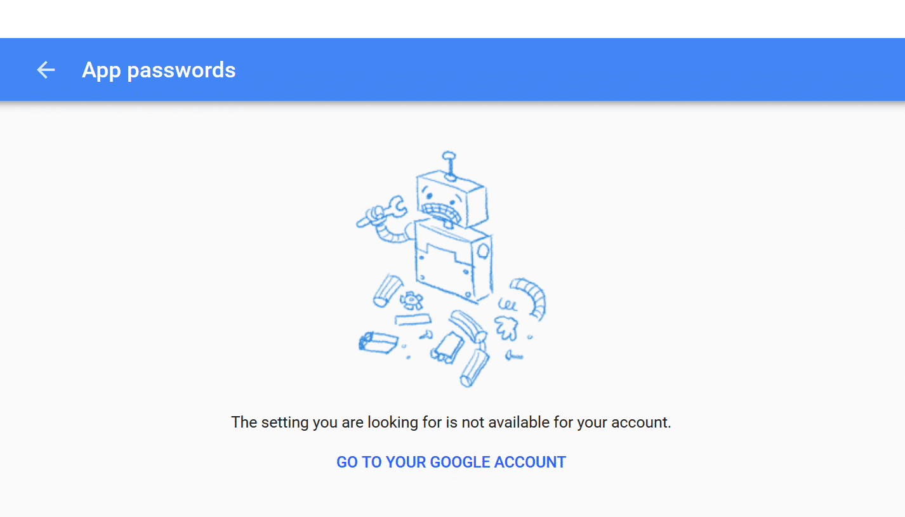Select the broken robot illustration

(451, 266)
